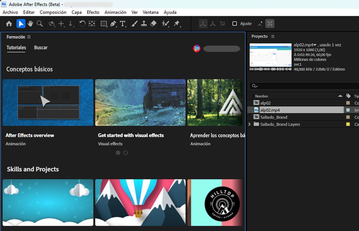The width and height of the screenshot is (359, 231).
Task: Open the Proyecto panel menu
Action: [x=273, y=36]
